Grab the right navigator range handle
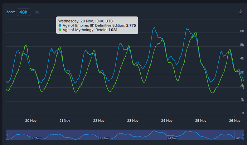The height and width of the screenshot is (145, 247). tap(243, 135)
